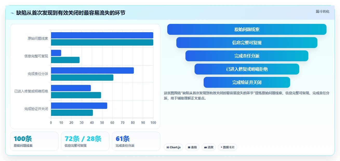
Task: Click the blue bar for 完成验证并关闭
Action: 79,106
